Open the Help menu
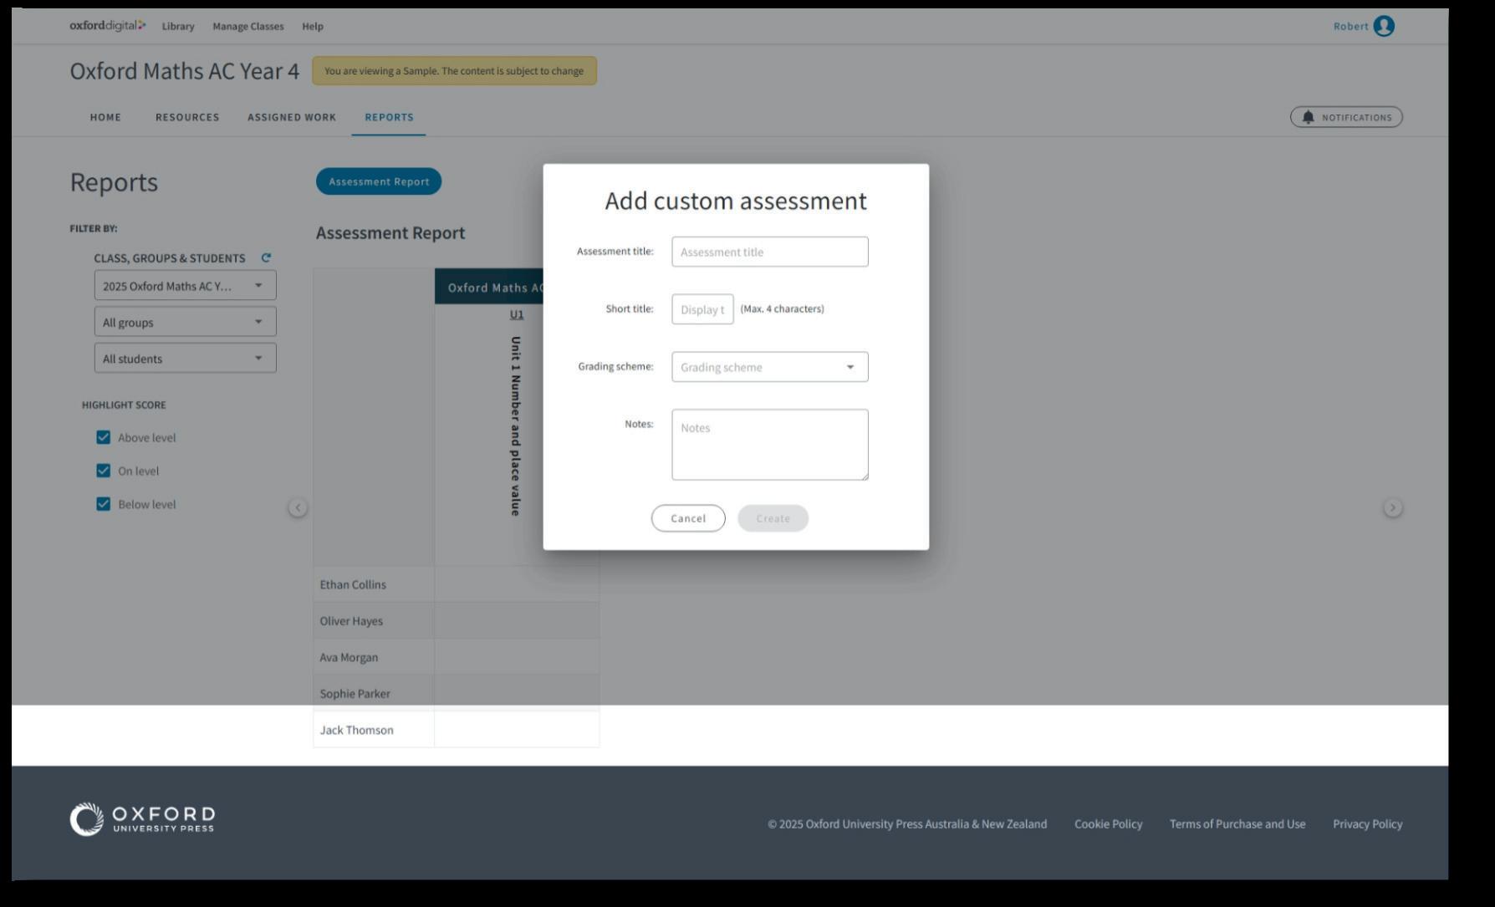Image resolution: width=1495 pixels, height=907 pixels. click(x=313, y=26)
